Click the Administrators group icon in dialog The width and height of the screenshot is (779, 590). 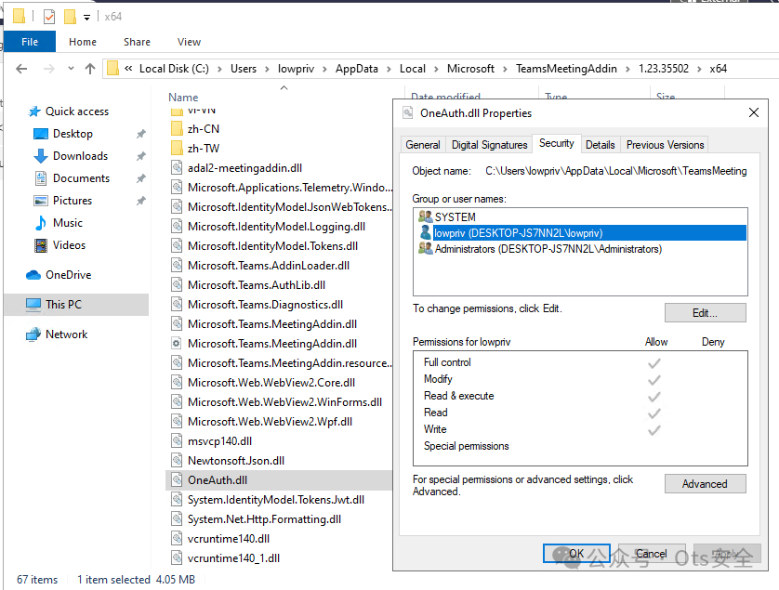pyautogui.click(x=425, y=248)
